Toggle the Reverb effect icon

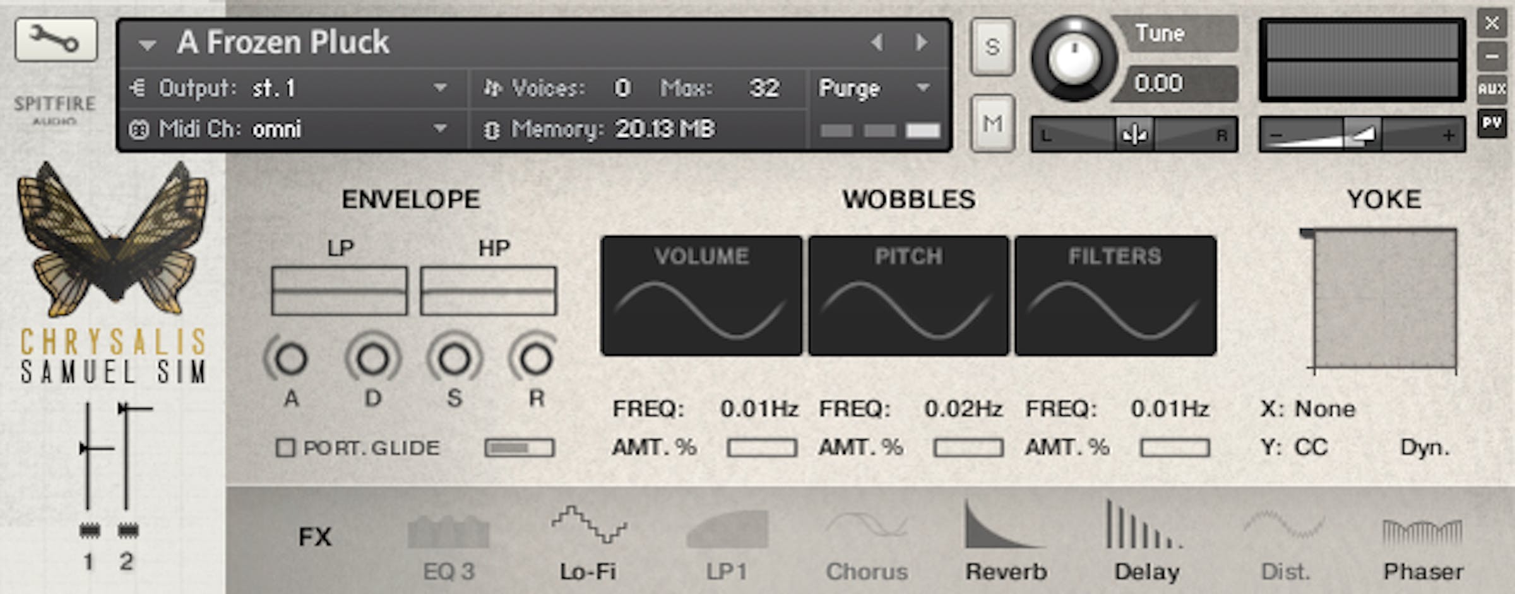click(x=1005, y=524)
